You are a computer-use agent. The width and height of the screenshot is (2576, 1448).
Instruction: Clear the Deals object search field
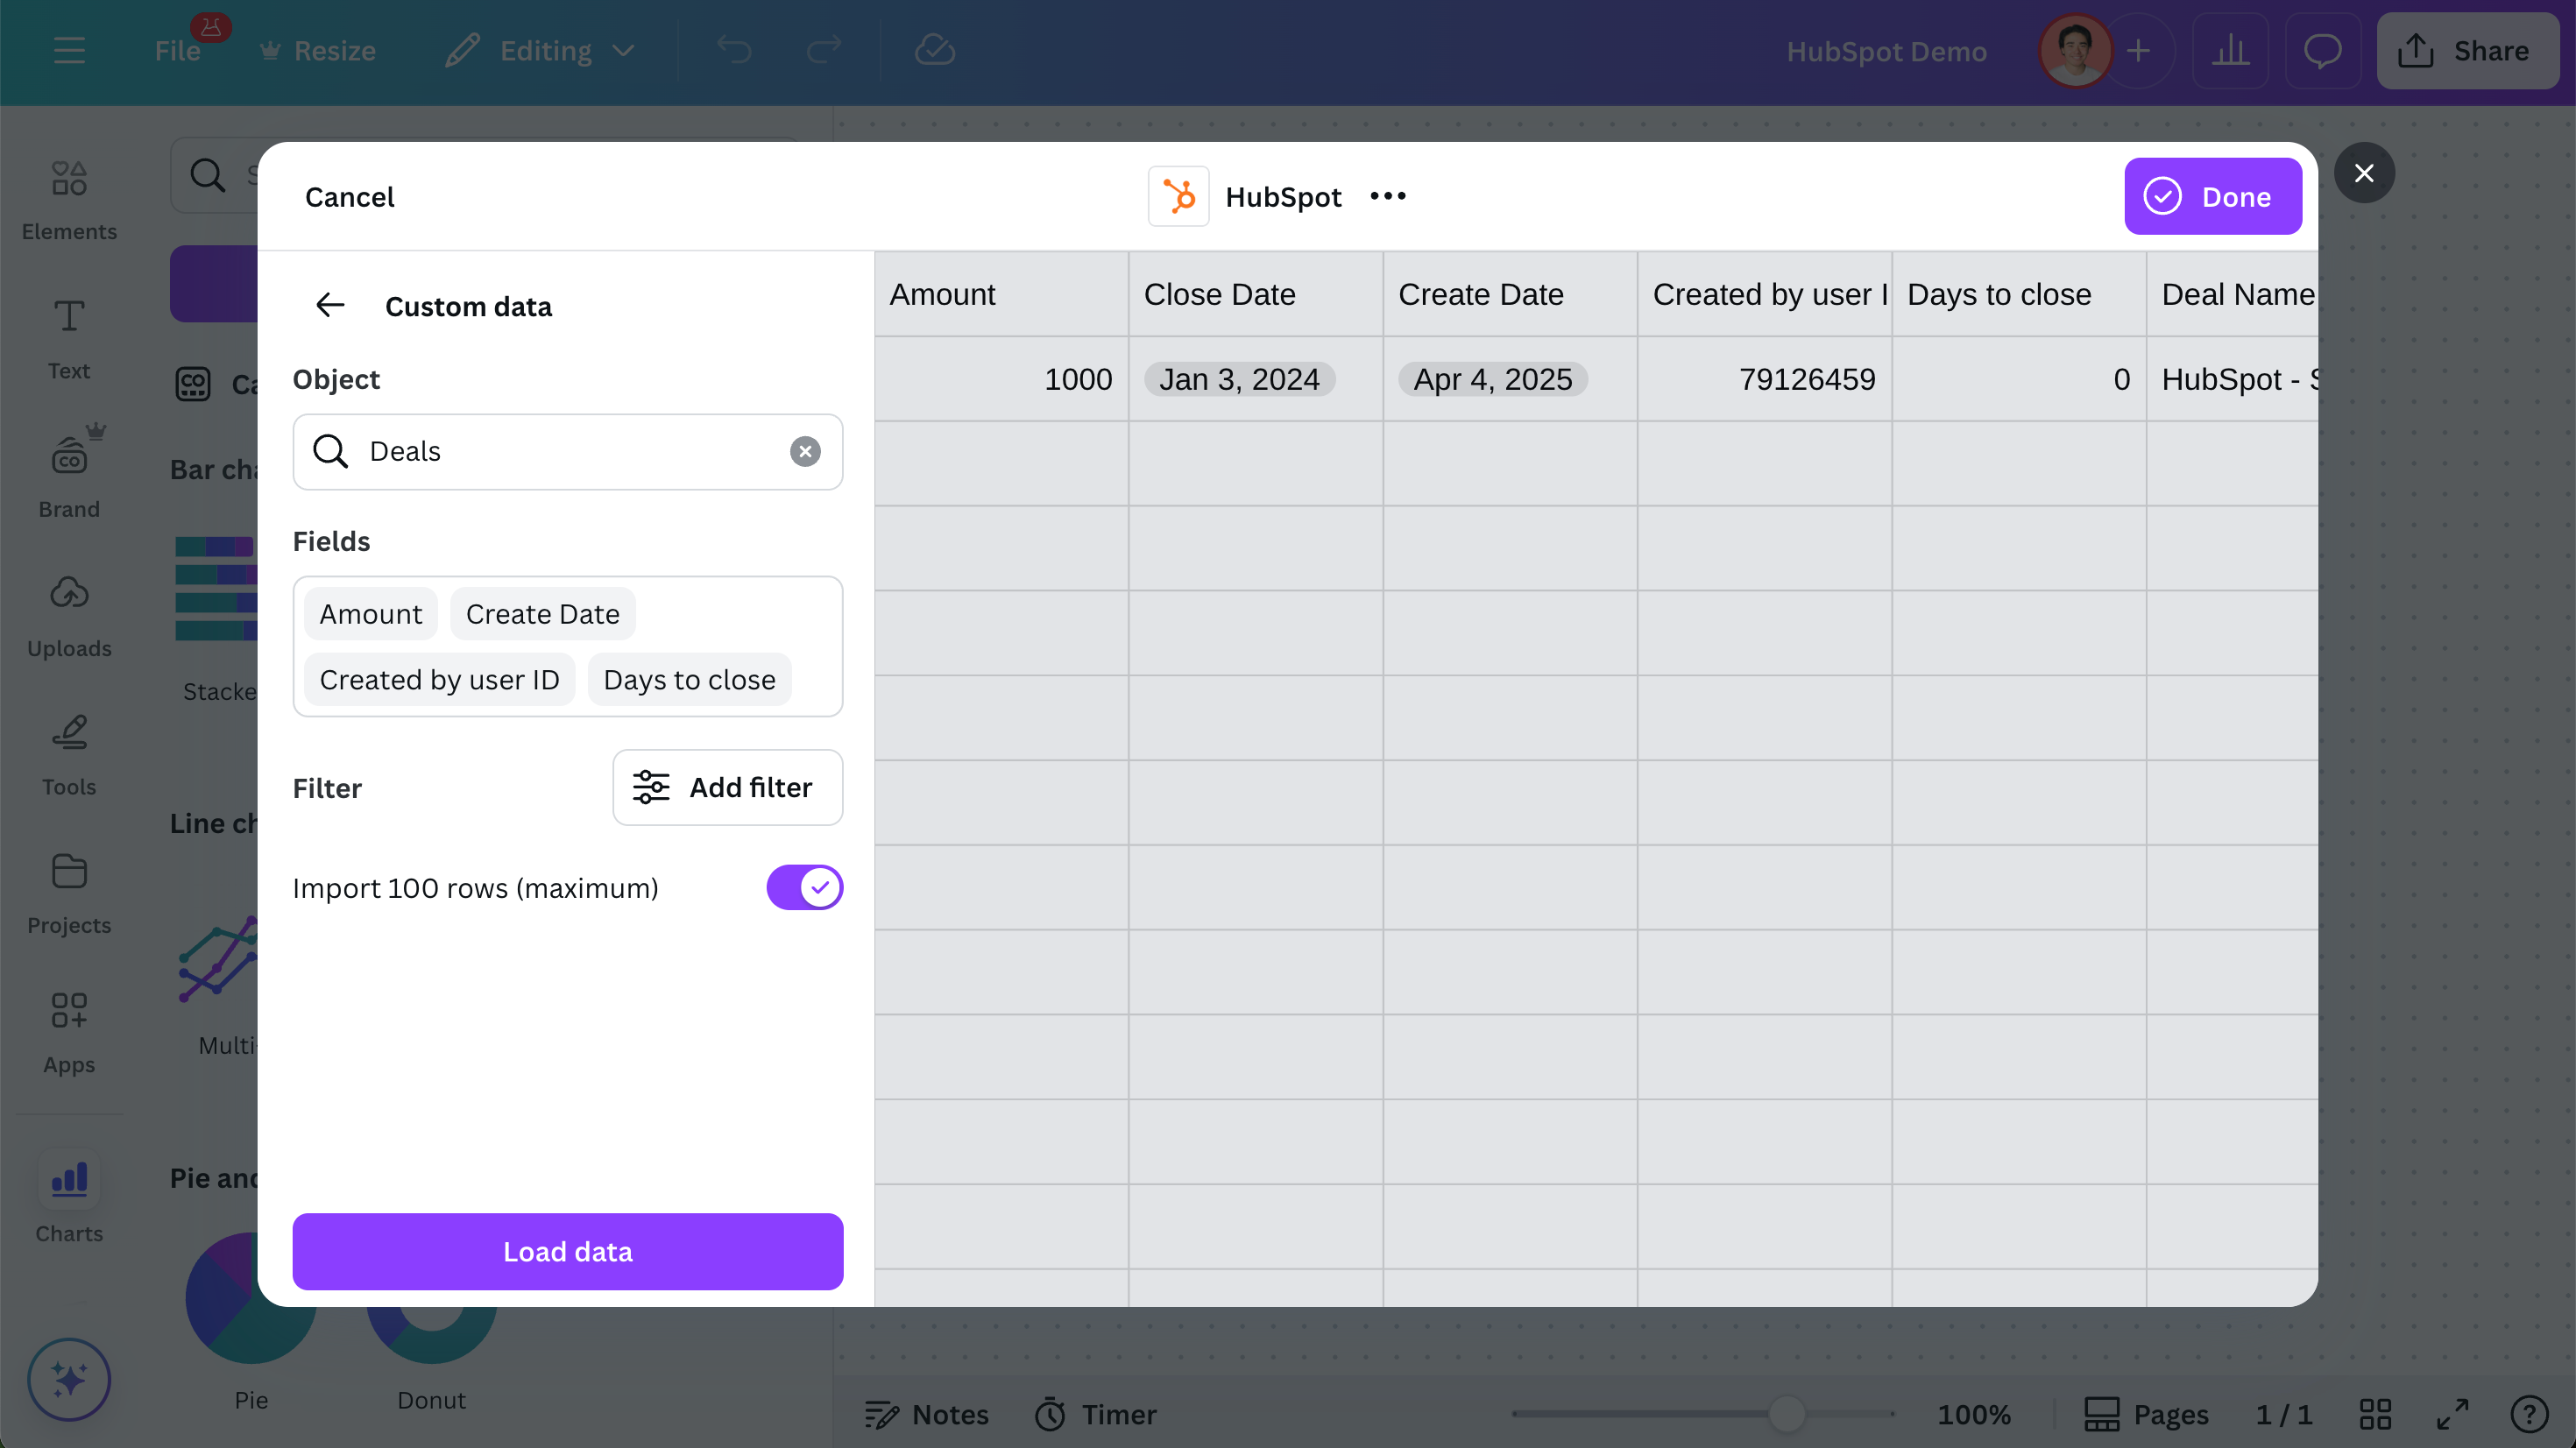(805, 451)
